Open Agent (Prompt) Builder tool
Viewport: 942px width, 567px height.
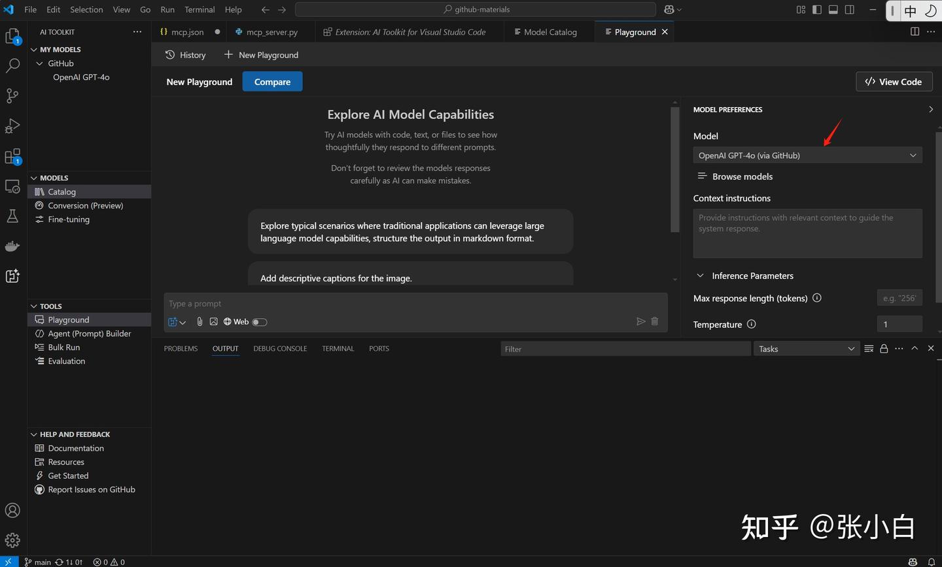click(x=89, y=334)
